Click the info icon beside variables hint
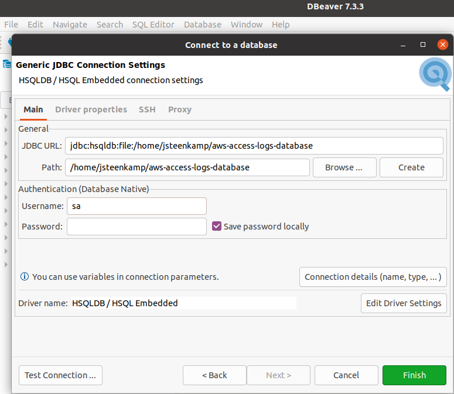The image size is (454, 394). [x=25, y=276]
